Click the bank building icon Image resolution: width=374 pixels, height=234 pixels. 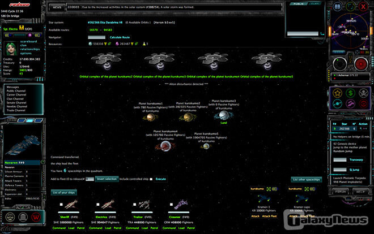(x=23, y=217)
